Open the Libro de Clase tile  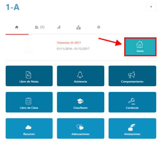click(29, 102)
